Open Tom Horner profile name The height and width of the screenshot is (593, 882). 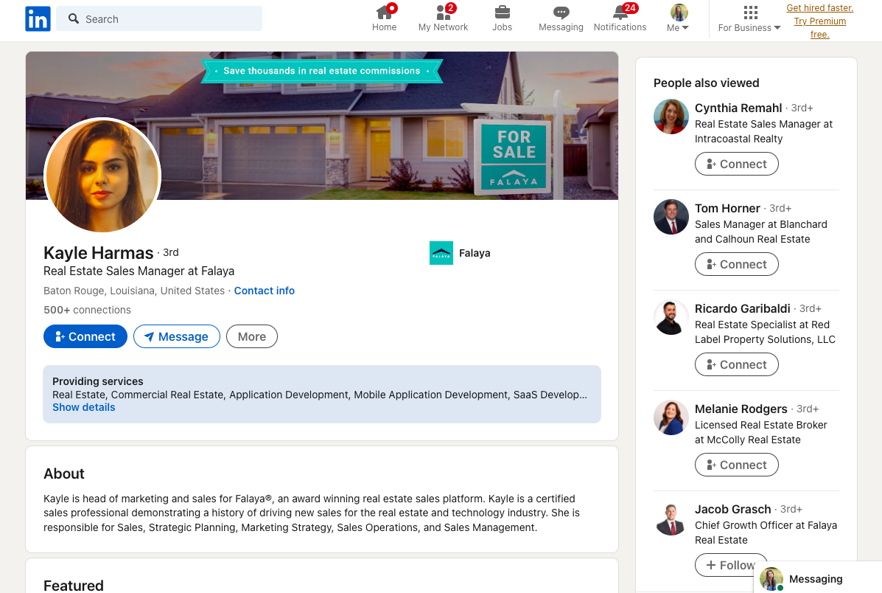coord(727,208)
